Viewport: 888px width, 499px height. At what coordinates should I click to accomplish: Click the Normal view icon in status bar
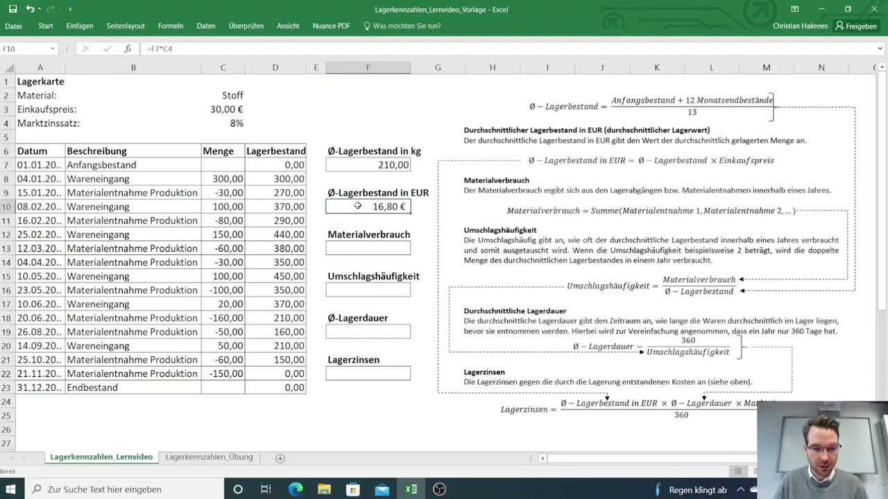point(738,471)
